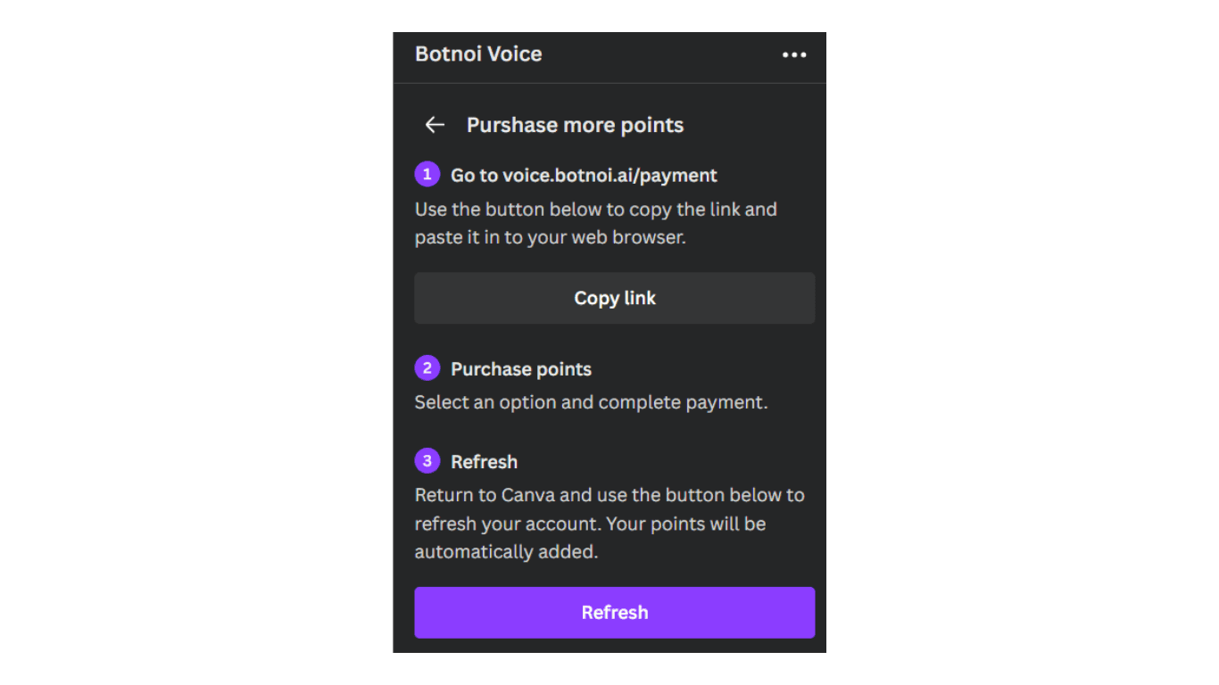Click the voice.botnoi.ai/payment step title
This screenshot has width=1219, height=685.
(584, 176)
